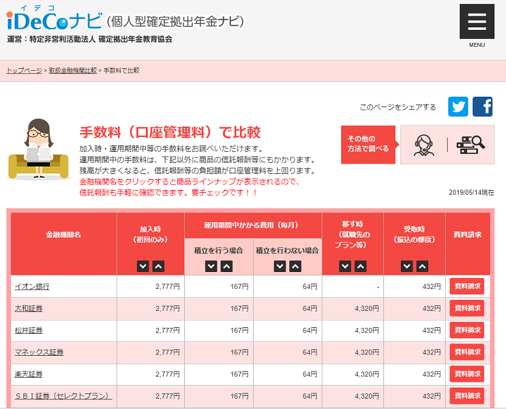
Task: Sort 加入時 column descending arrow
Action: [143, 267]
